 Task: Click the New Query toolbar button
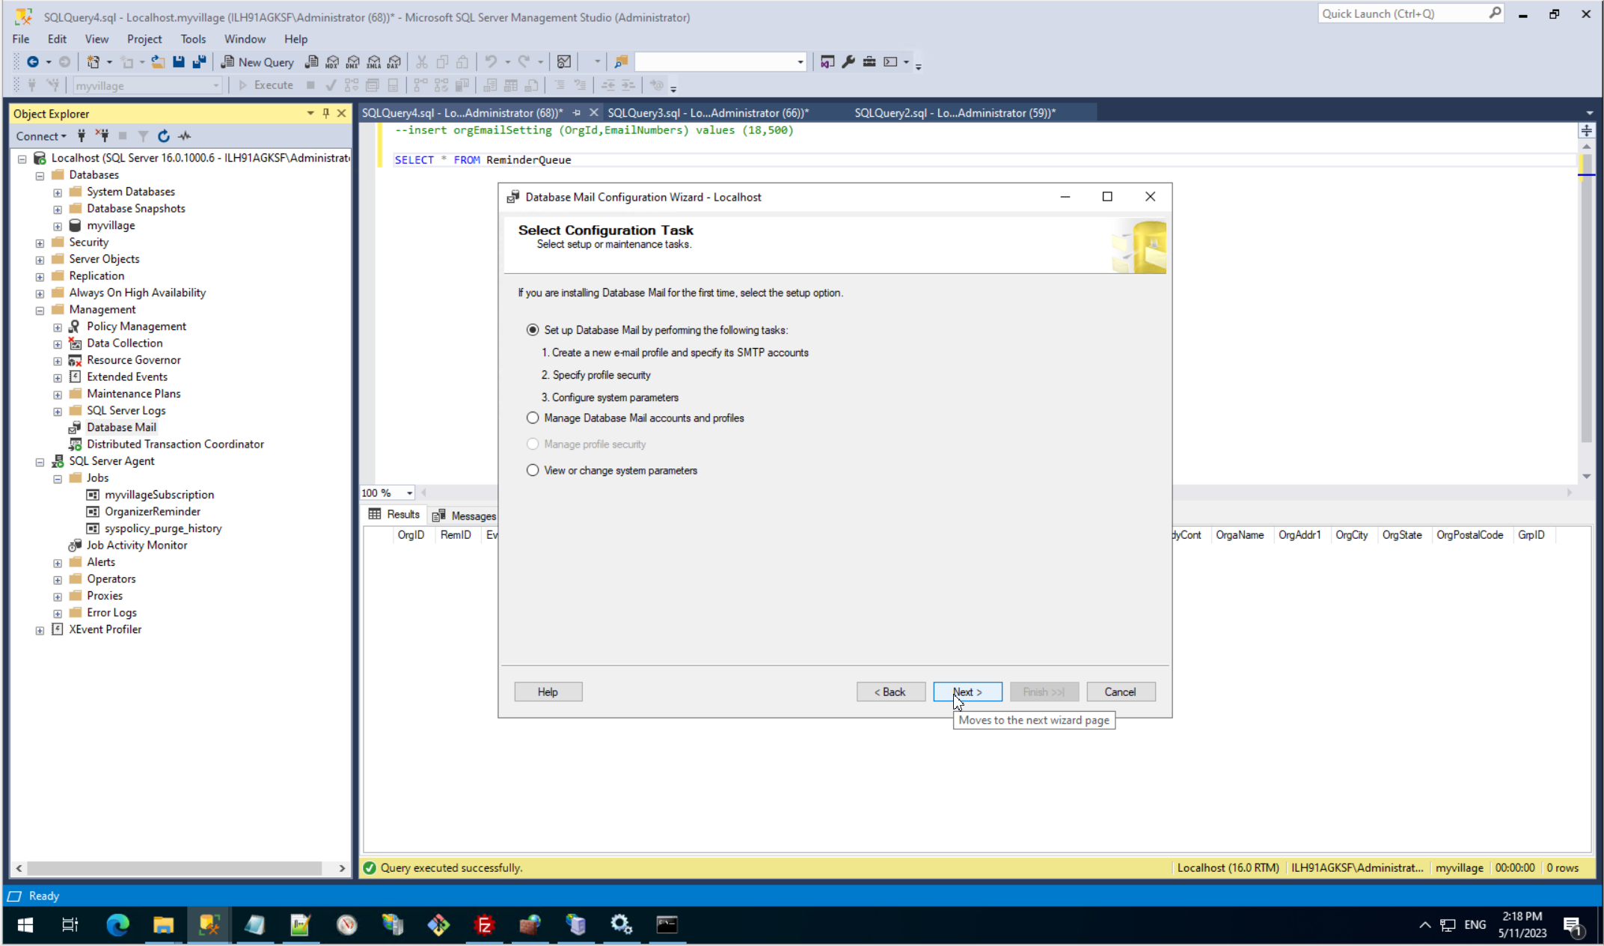tap(257, 62)
